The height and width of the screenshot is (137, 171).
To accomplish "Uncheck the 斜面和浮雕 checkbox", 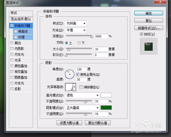I will pos(12,26).
